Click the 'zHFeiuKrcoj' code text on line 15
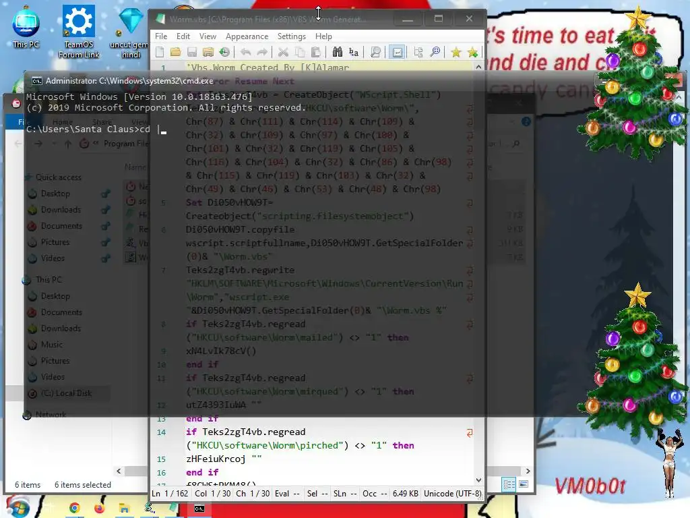 pos(216,459)
